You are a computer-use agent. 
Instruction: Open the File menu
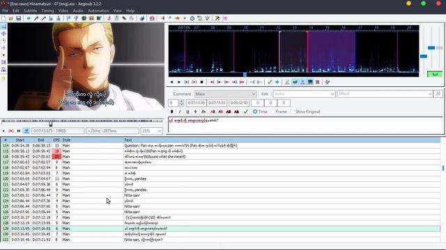point(5,11)
